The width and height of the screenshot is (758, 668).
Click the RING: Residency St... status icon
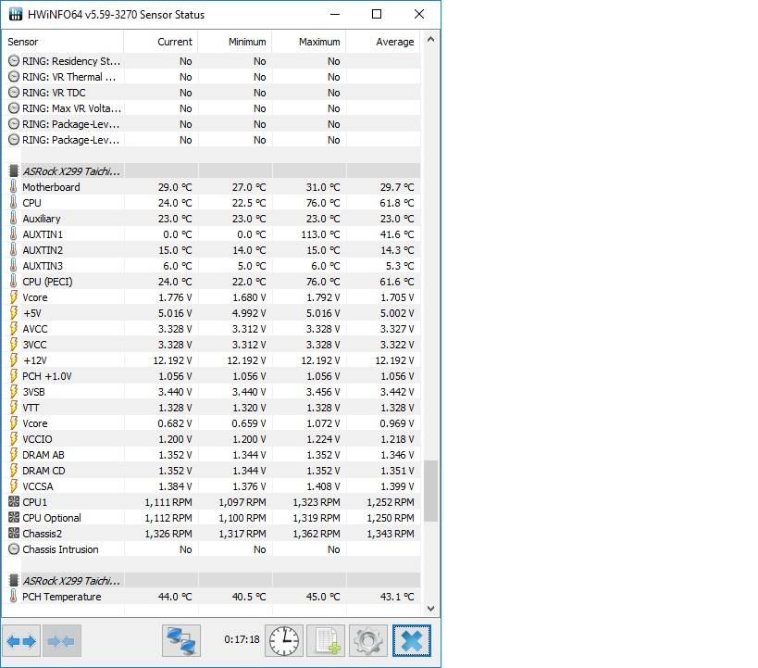(x=14, y=61)
